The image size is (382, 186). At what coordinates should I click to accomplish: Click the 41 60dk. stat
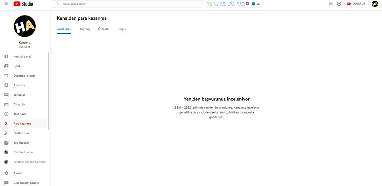pyautogui.click(x=216, y=4)
